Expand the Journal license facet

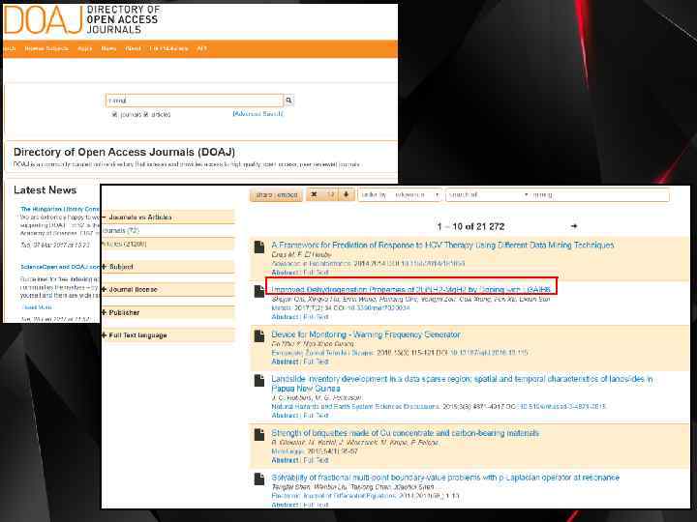click(168, 289)
